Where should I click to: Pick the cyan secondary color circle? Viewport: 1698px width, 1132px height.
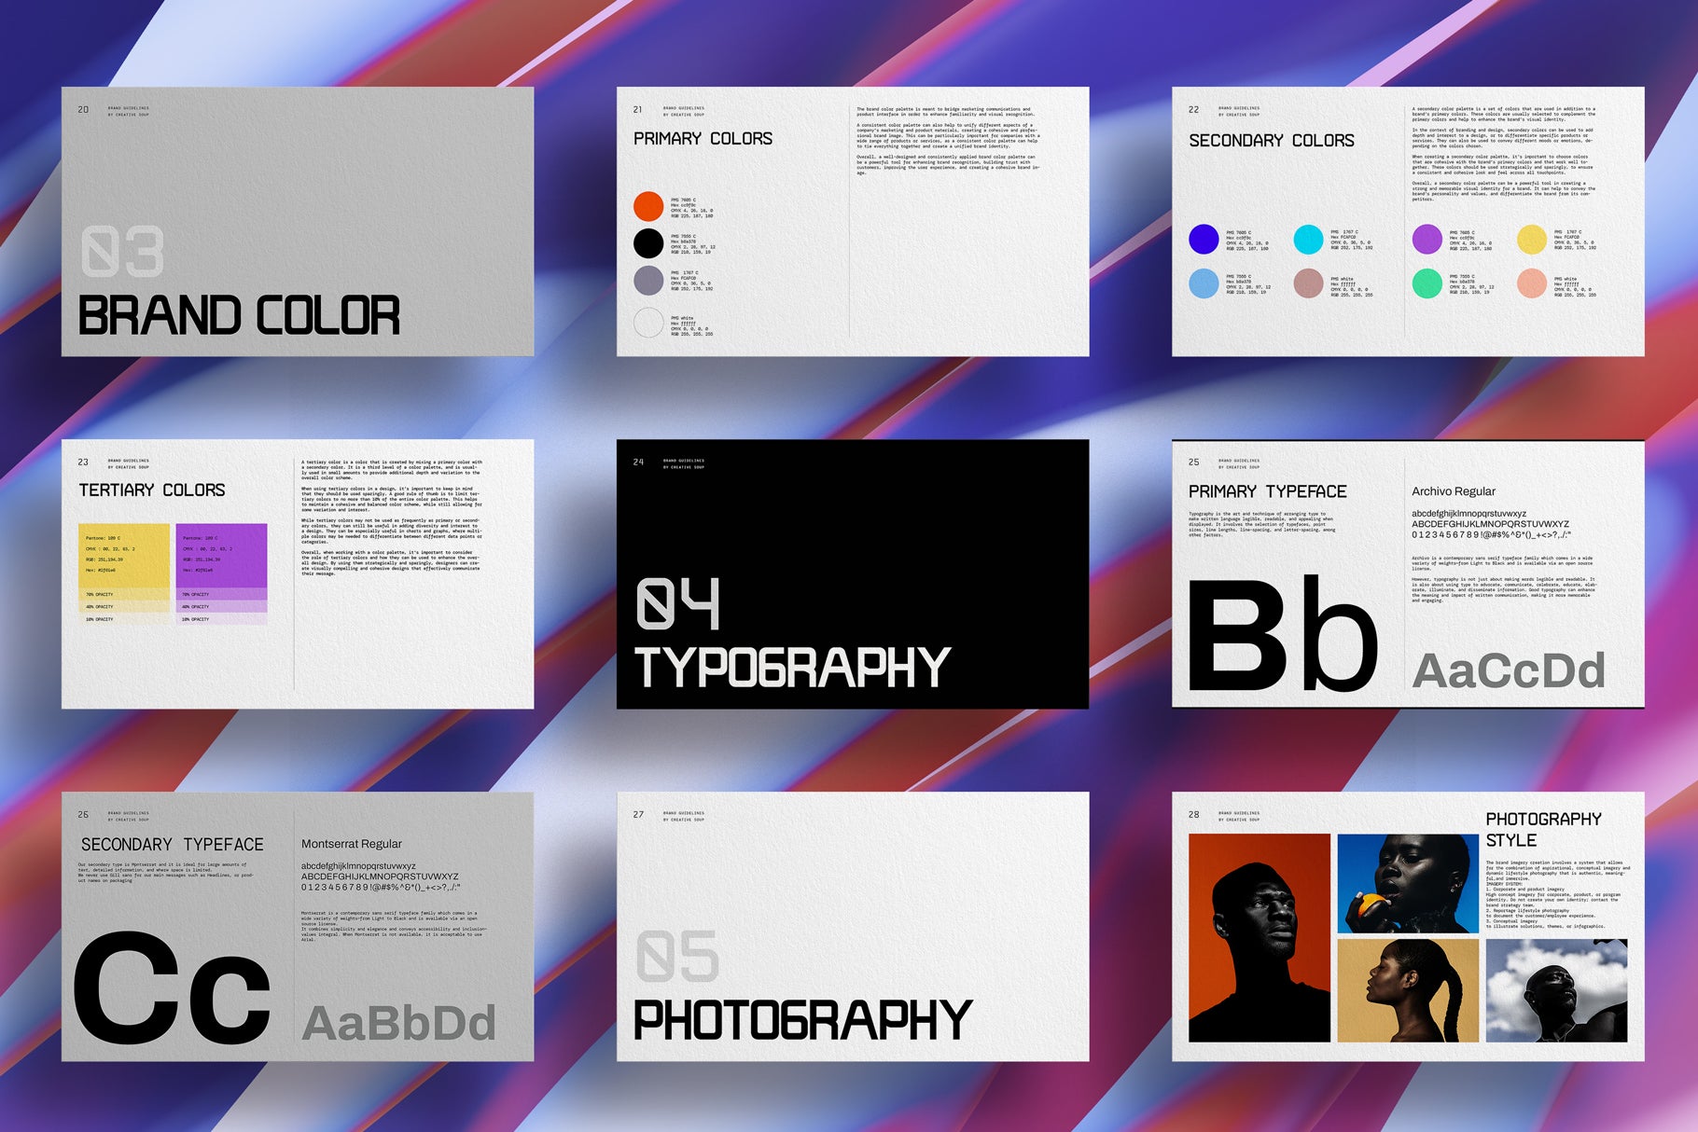1308,240
